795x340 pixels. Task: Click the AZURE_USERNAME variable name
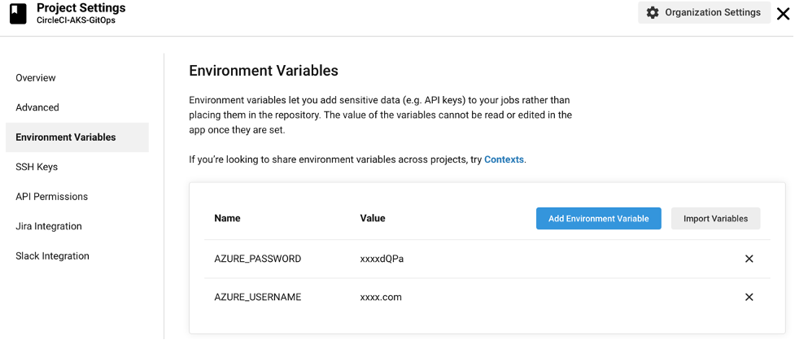257,297
